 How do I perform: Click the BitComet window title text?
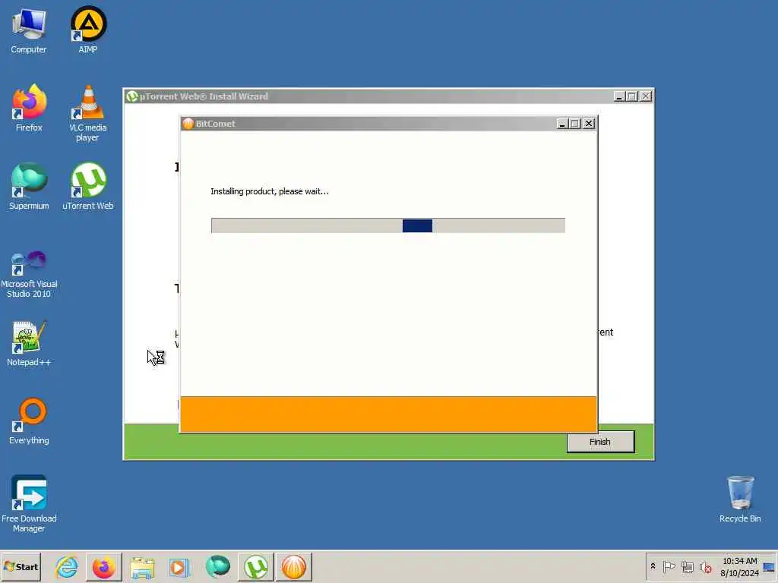pyautogui.click(x=215, y=124)
